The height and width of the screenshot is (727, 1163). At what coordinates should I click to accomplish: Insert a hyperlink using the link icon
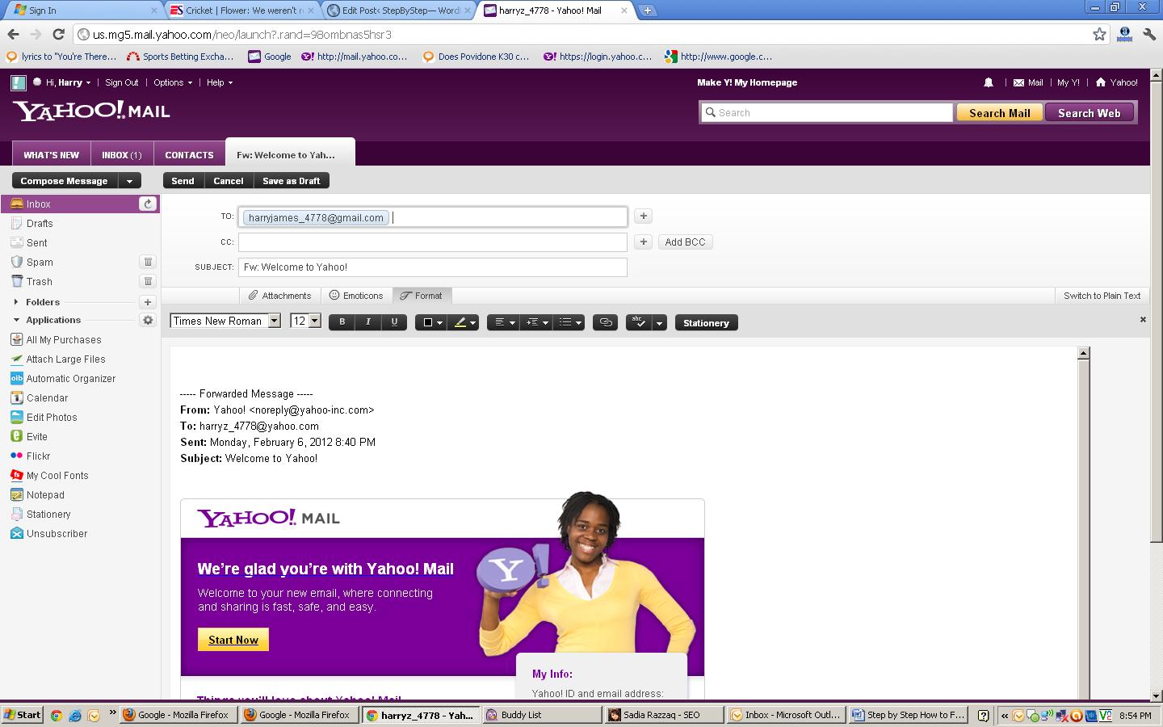[605, 323]
